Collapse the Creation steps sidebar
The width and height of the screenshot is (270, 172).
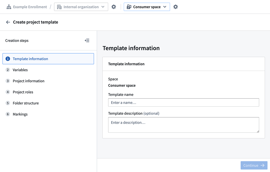pos(87,40)
